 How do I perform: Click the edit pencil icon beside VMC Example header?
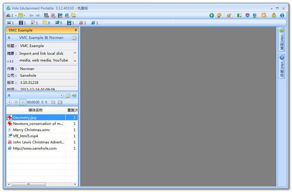[74, 38]
